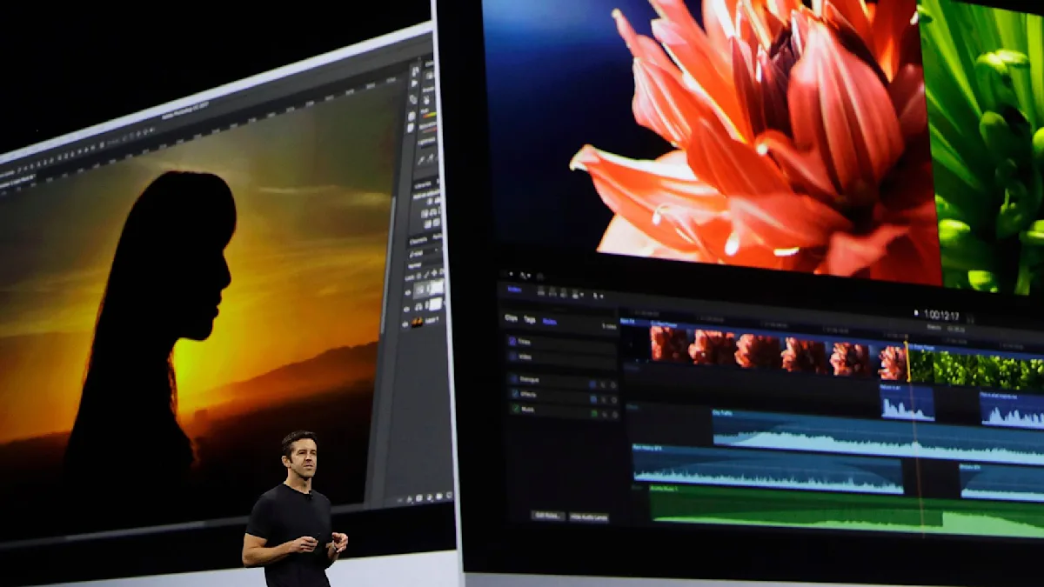The width and height of the screenshot is (1044, 587).
Task: Click the Hide Audio Lanes button
Action: 589,517
